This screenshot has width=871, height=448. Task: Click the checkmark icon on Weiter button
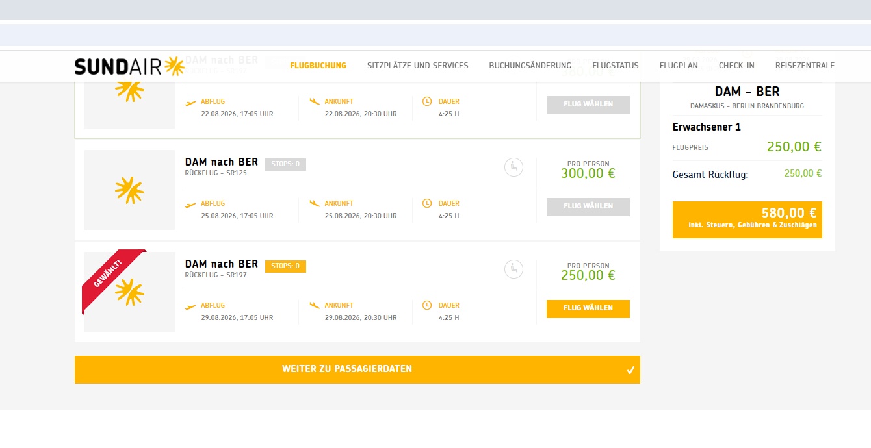pyautogui.click(x=630, y=370)
